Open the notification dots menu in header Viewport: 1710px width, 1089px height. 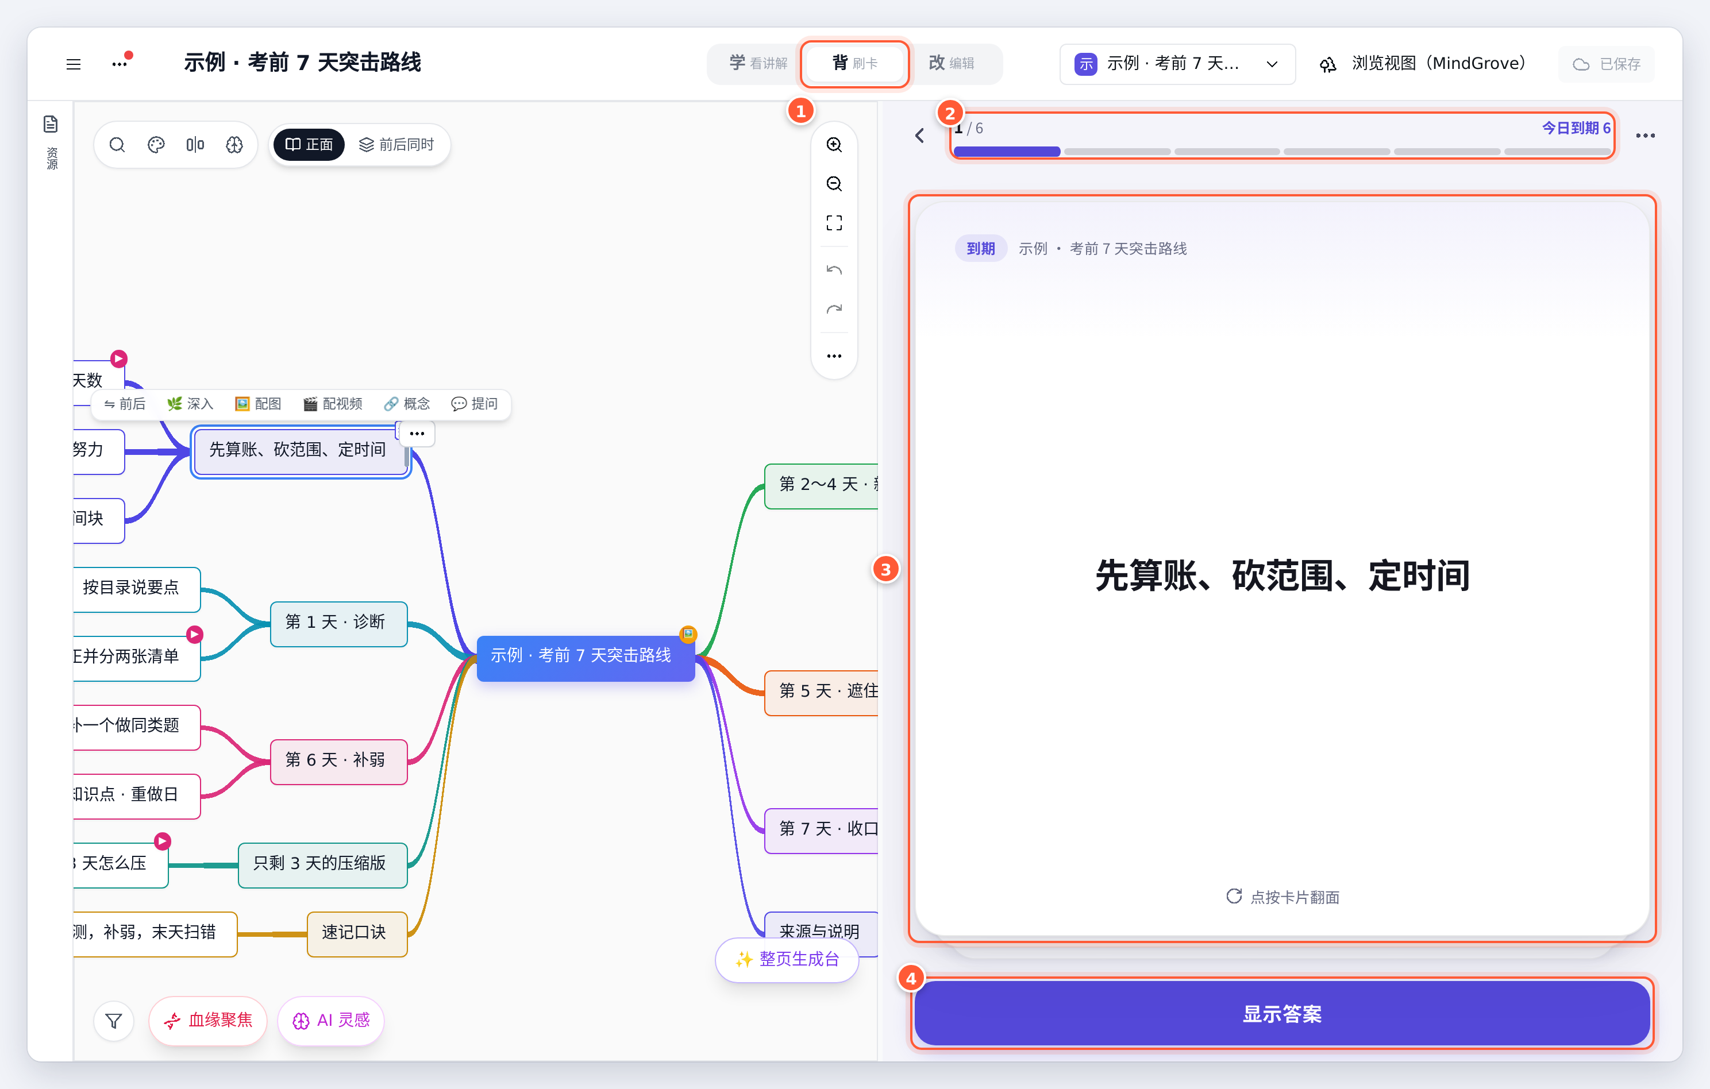(121, 63)
